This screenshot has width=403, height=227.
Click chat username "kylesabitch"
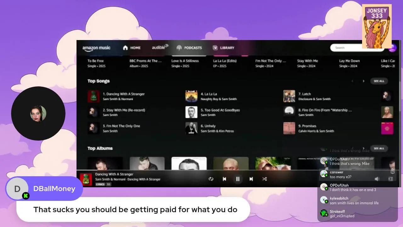339,198
